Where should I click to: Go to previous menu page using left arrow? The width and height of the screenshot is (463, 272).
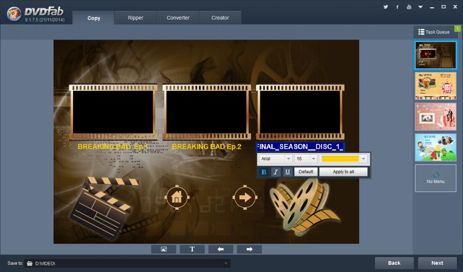pos(221,249)
